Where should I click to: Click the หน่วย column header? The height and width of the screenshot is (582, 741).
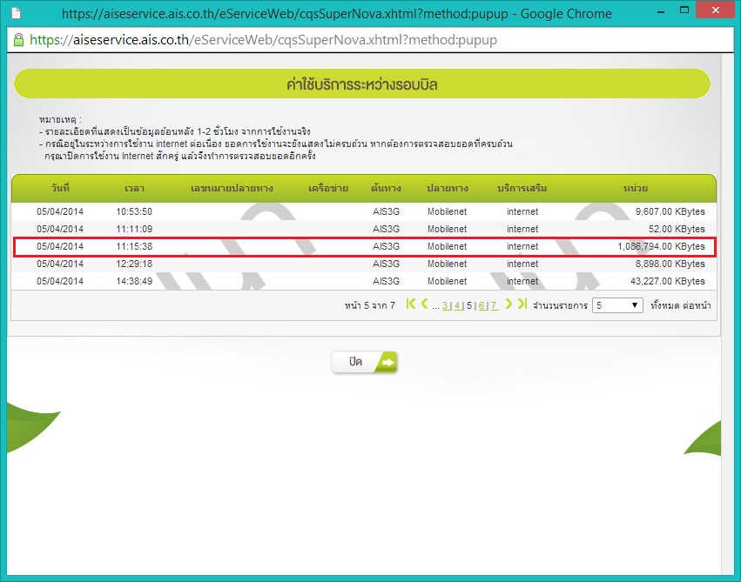click(x=635, y=188)
